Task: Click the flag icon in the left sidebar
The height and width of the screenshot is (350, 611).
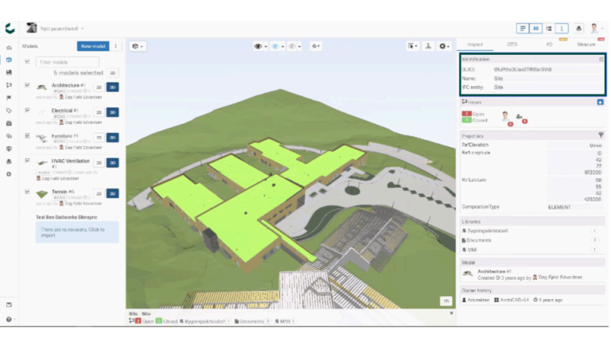Action: [x=9, y=97]
